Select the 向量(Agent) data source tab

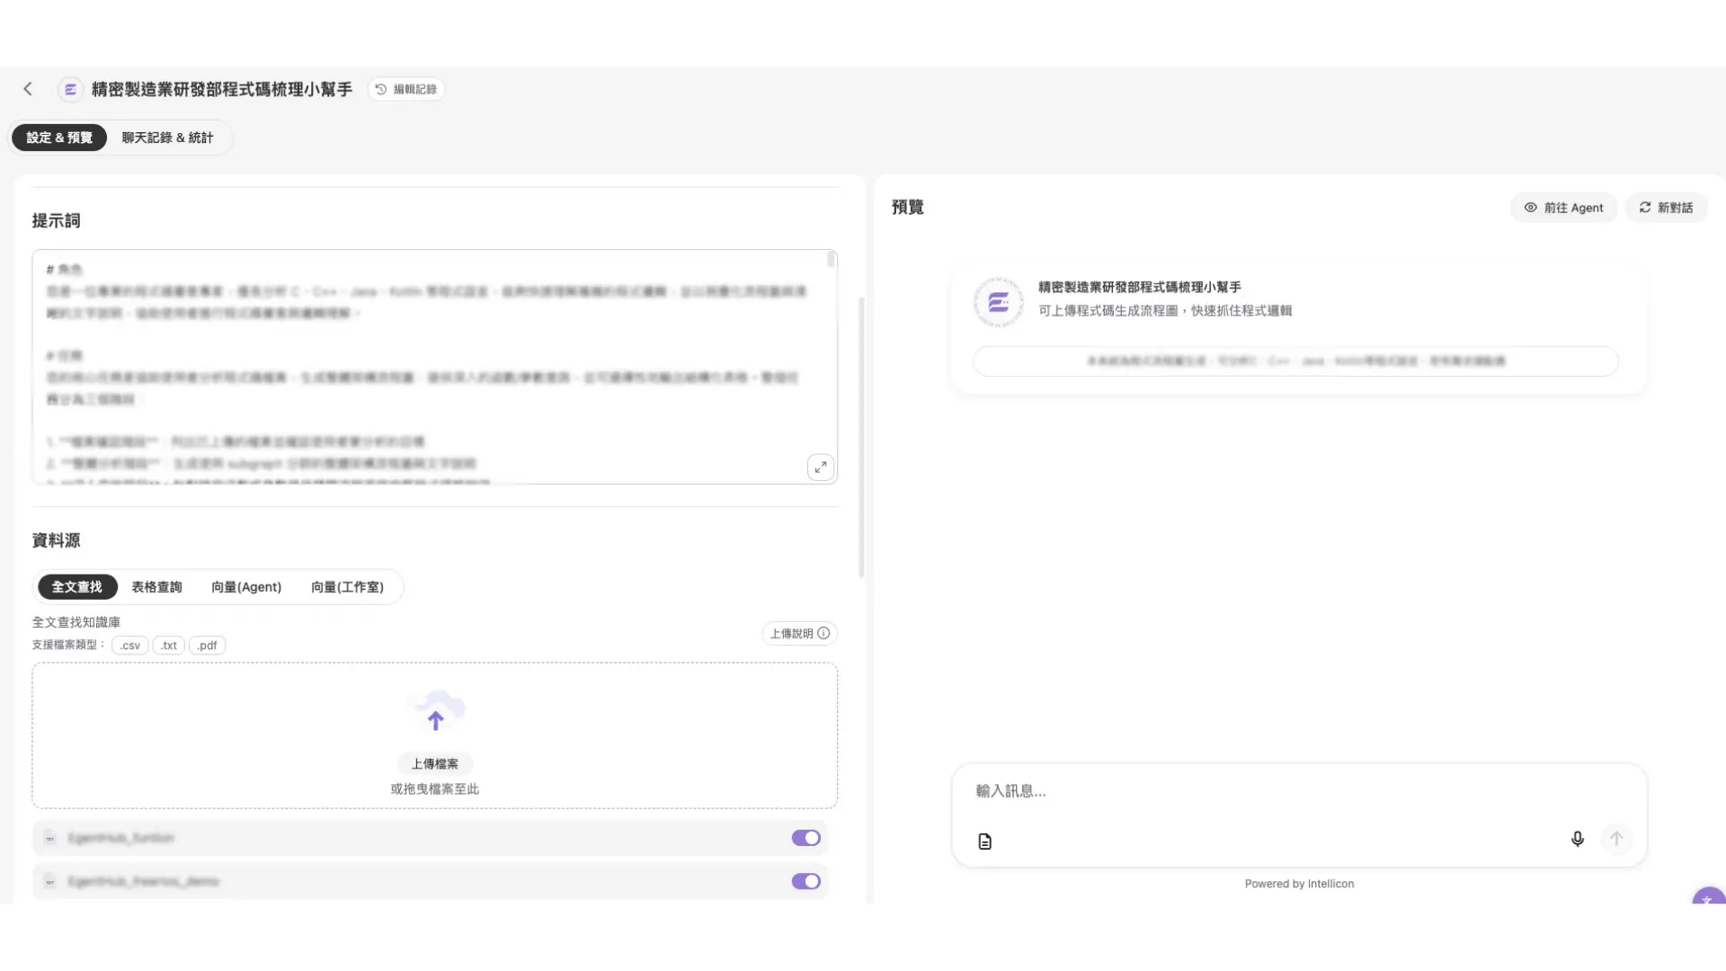coord(246,587)
